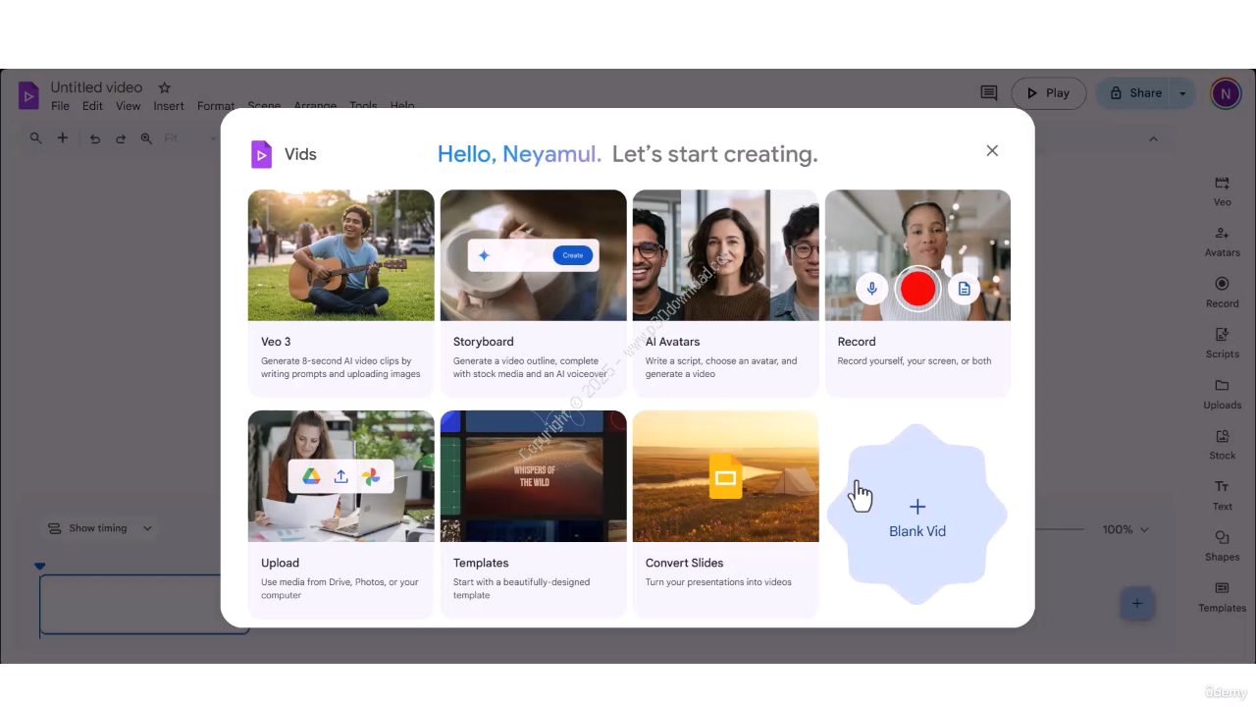Click the microphone icon on Record card

871,289
